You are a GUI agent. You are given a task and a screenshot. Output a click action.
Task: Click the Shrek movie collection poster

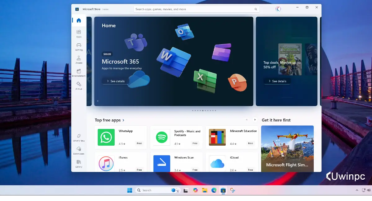290,59
